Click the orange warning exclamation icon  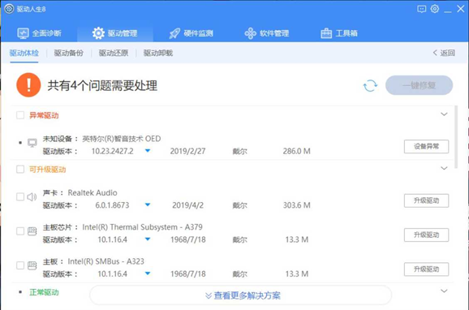pyautogui.click(x=28, y=85)
